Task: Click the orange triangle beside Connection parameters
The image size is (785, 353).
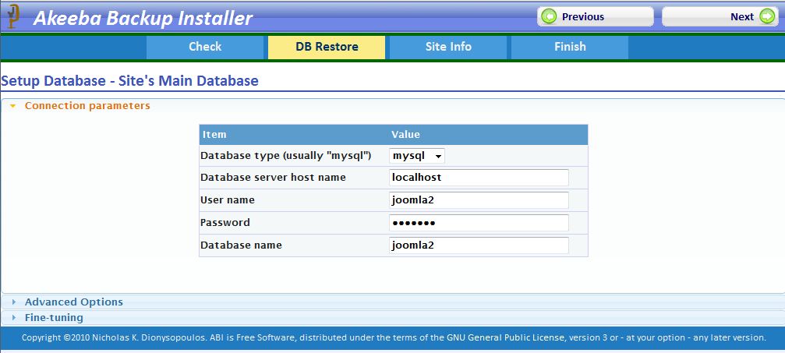Action: [13, 106]
